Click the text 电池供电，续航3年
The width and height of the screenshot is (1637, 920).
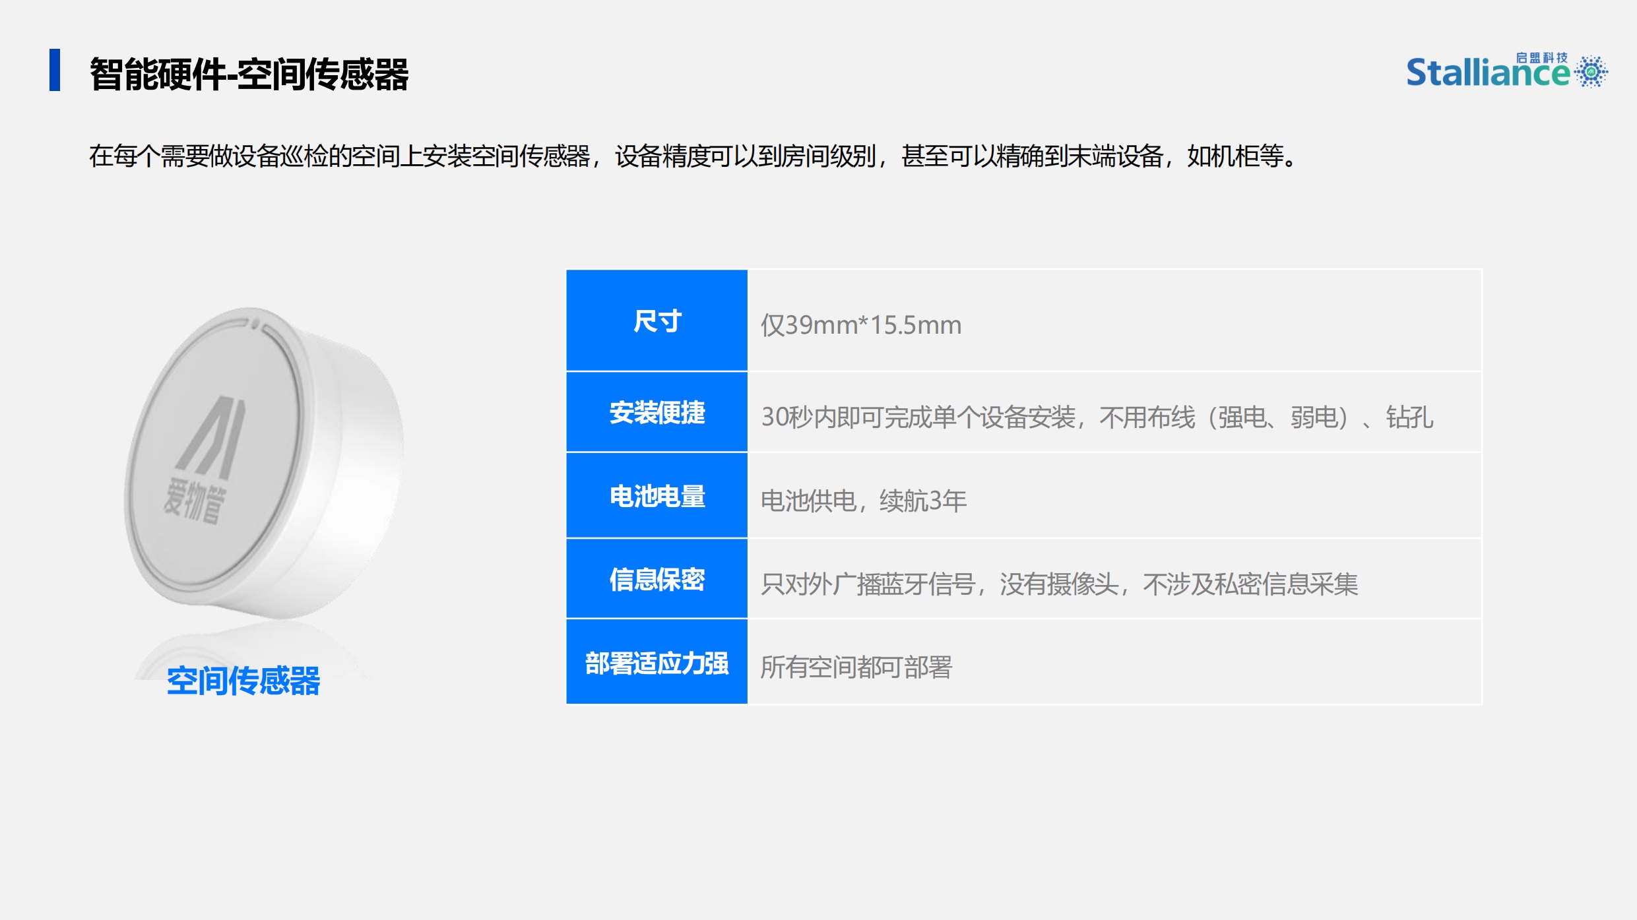pyautogui.click(x=864, y=501)
